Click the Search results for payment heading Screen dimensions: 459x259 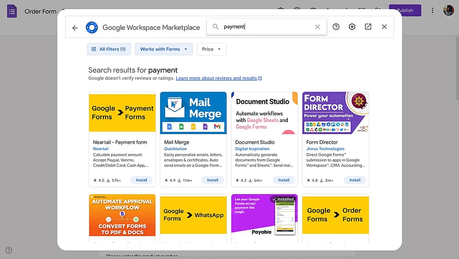133,70
